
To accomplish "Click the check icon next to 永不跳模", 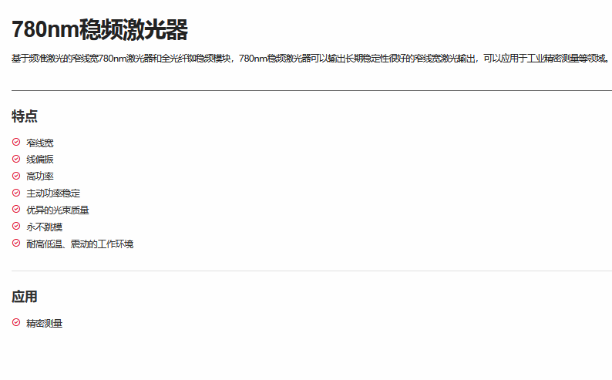I will [x=16, y=227].
